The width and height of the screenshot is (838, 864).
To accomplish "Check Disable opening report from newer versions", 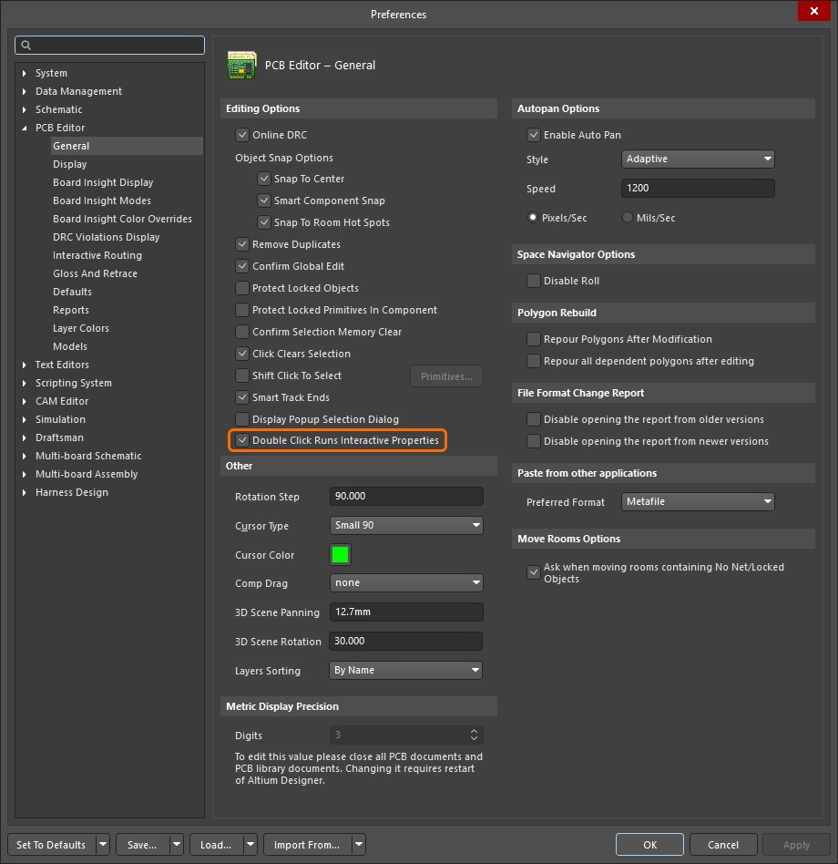I will pos(534,441).
